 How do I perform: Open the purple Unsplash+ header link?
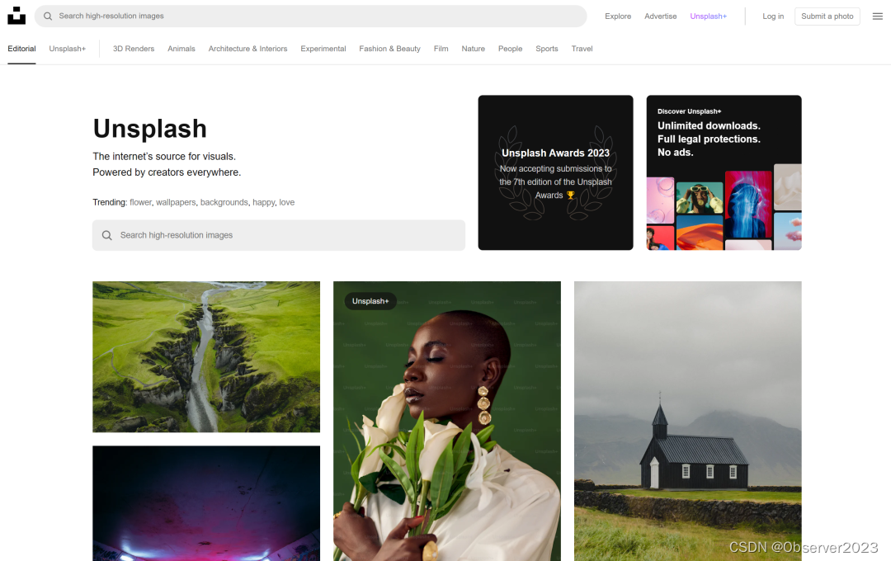(x=708, y=16)
